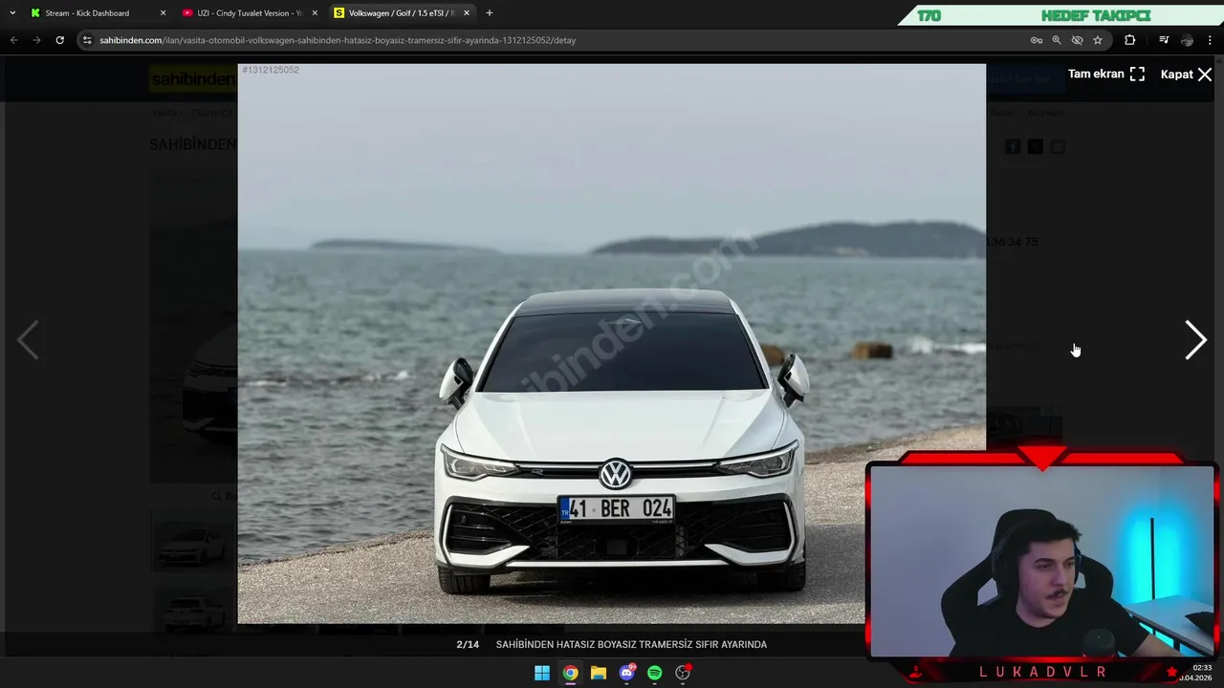Viewport: 1224px width, 688px height.
Task: Go back in browser history
Action: [13, 40]
